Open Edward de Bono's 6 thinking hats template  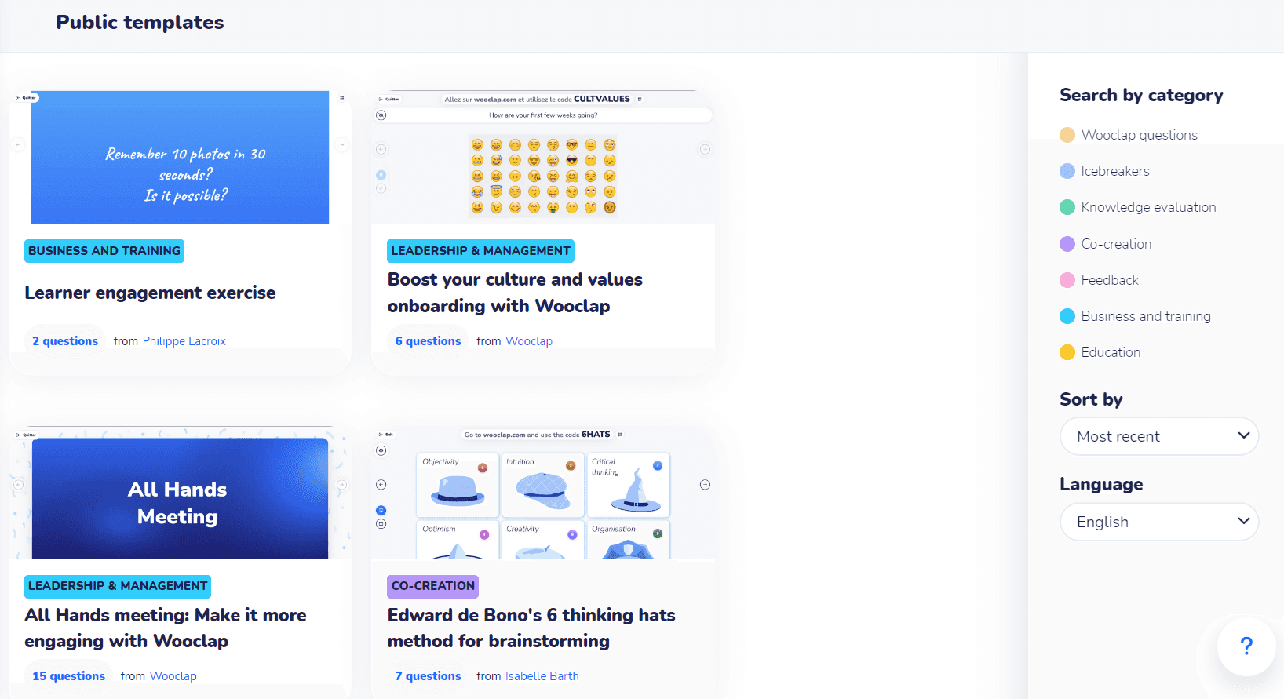pos(531,628)
